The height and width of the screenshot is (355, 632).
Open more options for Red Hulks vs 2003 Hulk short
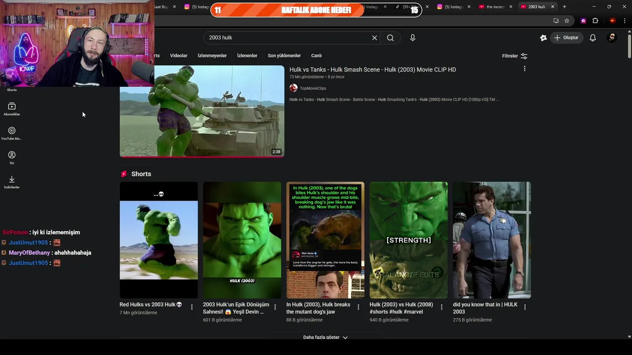[x=192, y=307]
